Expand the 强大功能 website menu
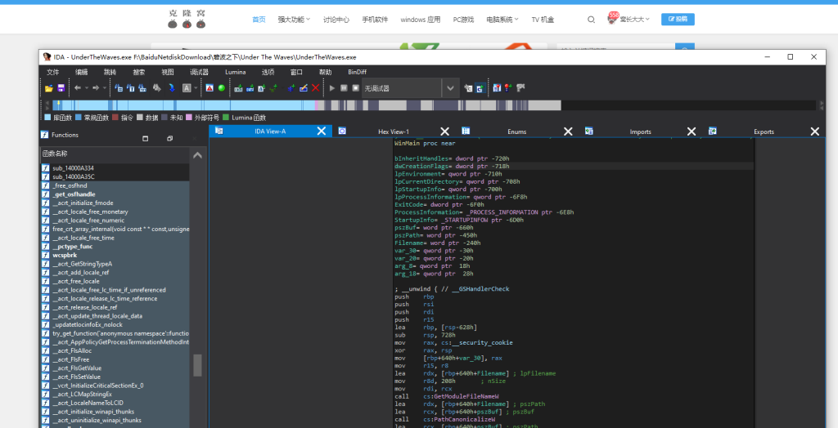 coord(294,20)
